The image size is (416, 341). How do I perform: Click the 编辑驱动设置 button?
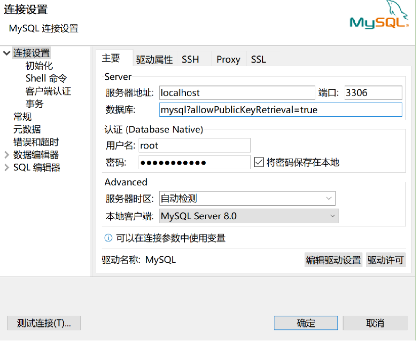[333, 260]
